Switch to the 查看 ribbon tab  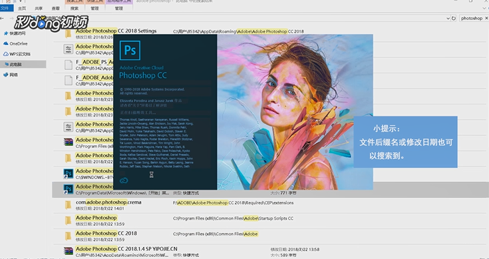coord(55,9)
